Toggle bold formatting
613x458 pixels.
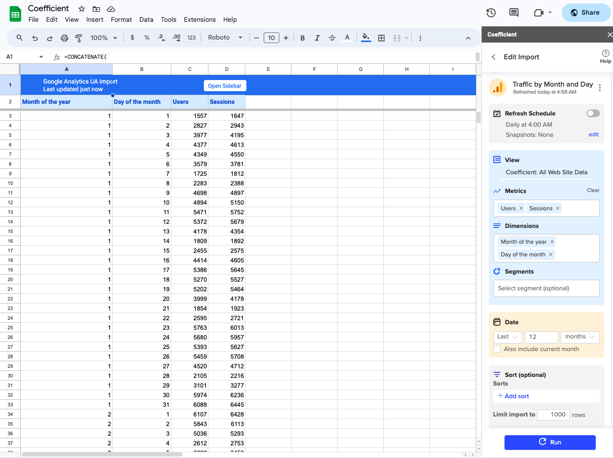(x=303, y=38)
